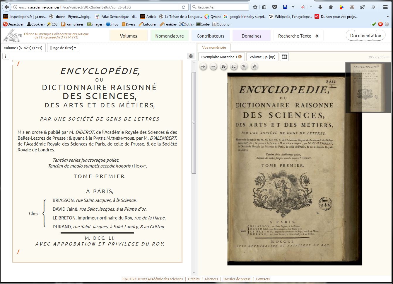Toggle full page view of the scan
Image resolution: width=393 pixels, height=284 pixels.
pyautogui.click(x=234, y=67)
